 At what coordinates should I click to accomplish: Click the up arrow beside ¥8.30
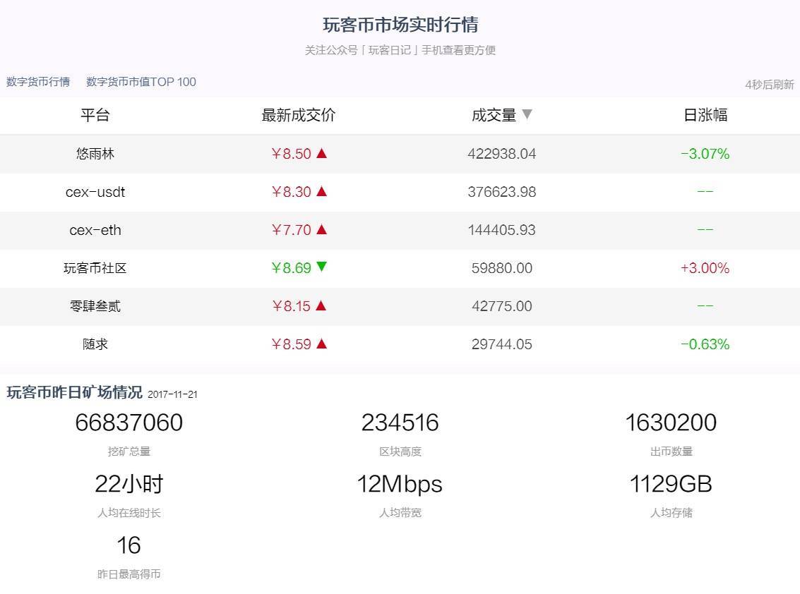tap(321, 191)
